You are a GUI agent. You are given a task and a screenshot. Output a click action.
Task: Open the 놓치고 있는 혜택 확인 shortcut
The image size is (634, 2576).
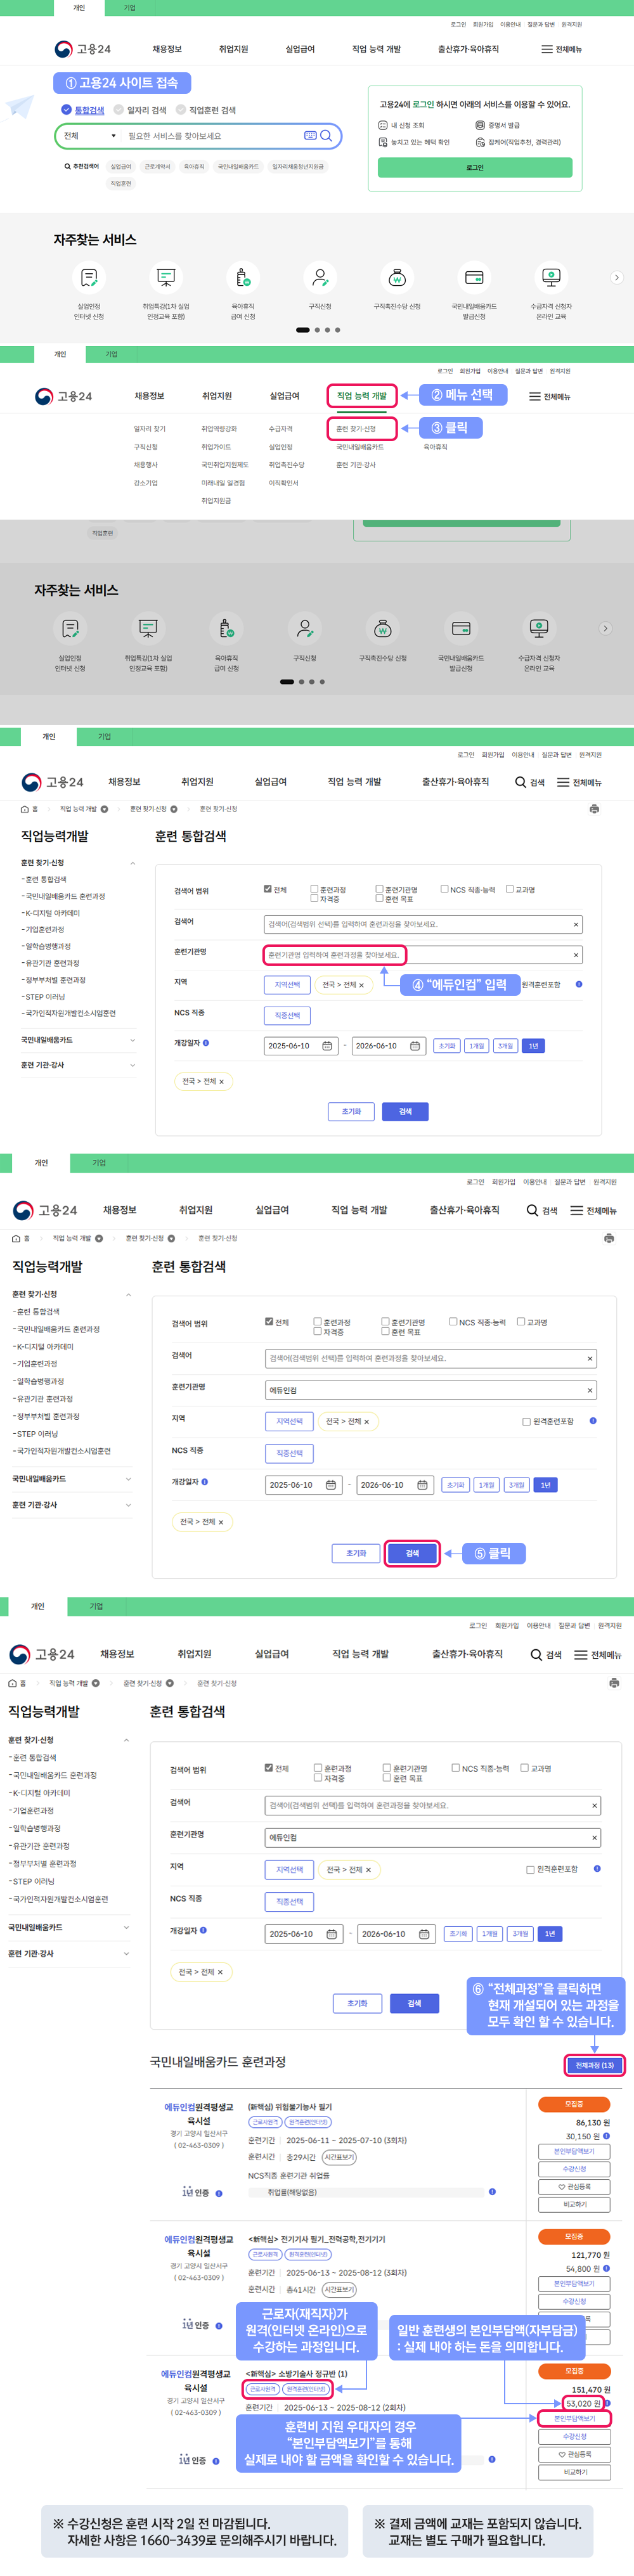414,142
